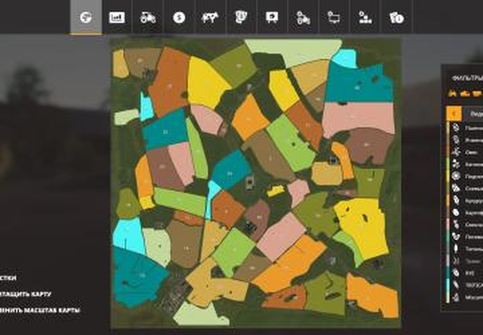The width and height of the screenshot is (483, 335).
Task: Open the map overview globe tab
Action: (x=85, y=16)
